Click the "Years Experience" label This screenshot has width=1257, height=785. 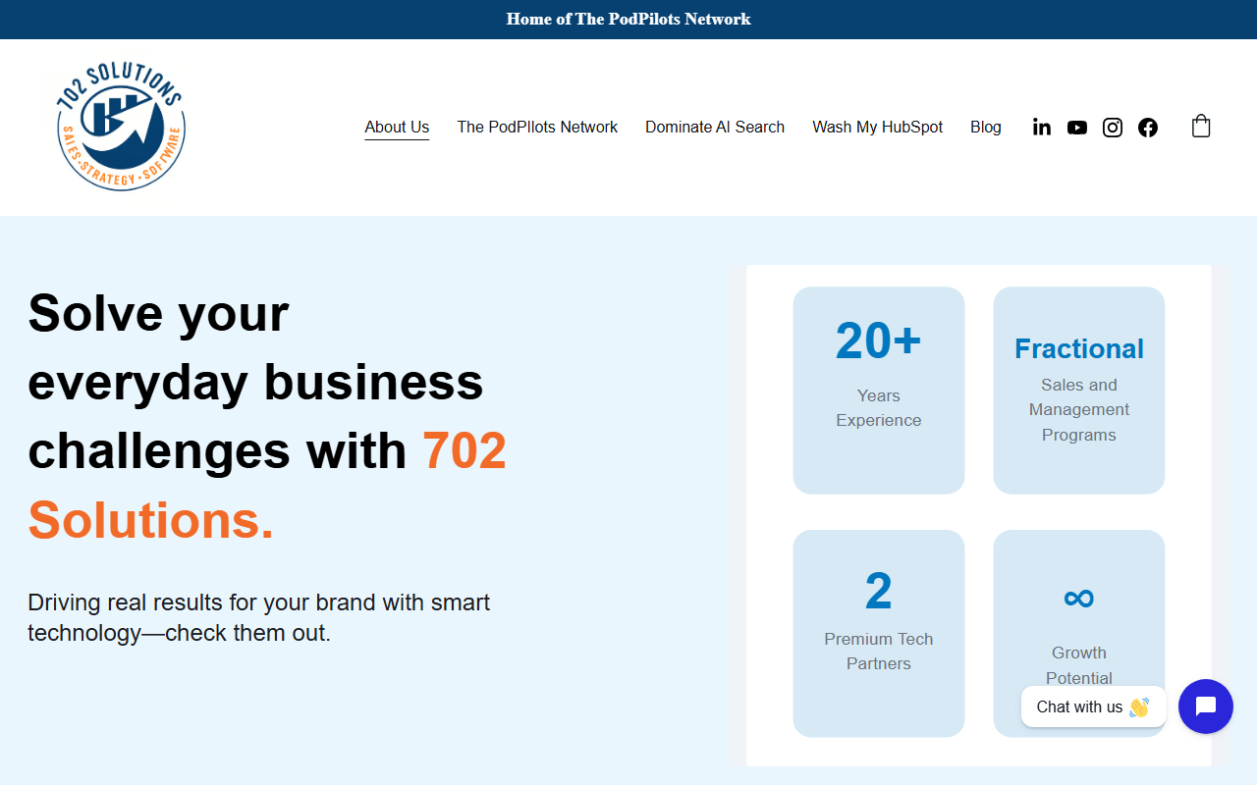879,408
